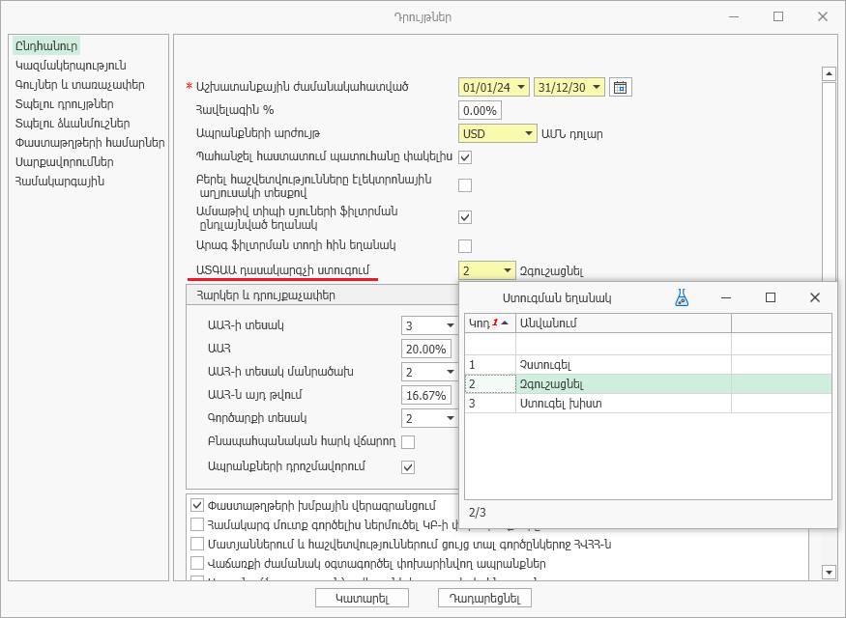
Task: Select Կազմակերպություն in the left panel
Action: [71, 66]
